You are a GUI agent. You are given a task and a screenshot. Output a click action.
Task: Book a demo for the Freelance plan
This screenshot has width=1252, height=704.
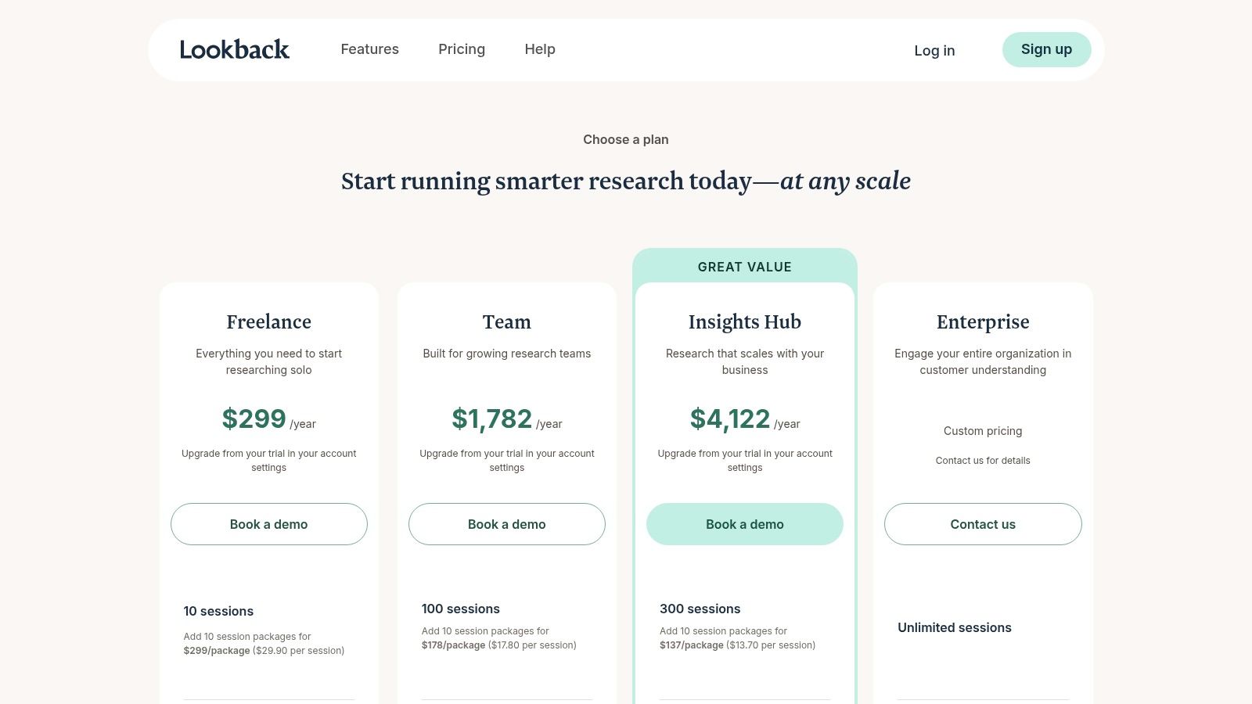(x=269, y=524)
